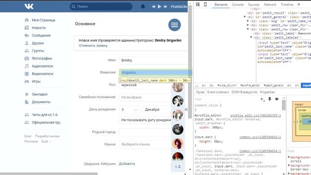Open the Styles pane tab

pos(200,92)
